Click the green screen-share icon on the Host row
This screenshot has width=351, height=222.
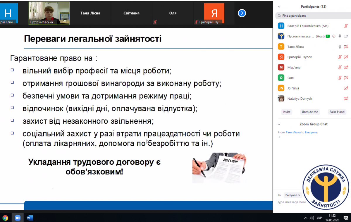[x=328, y=36]
